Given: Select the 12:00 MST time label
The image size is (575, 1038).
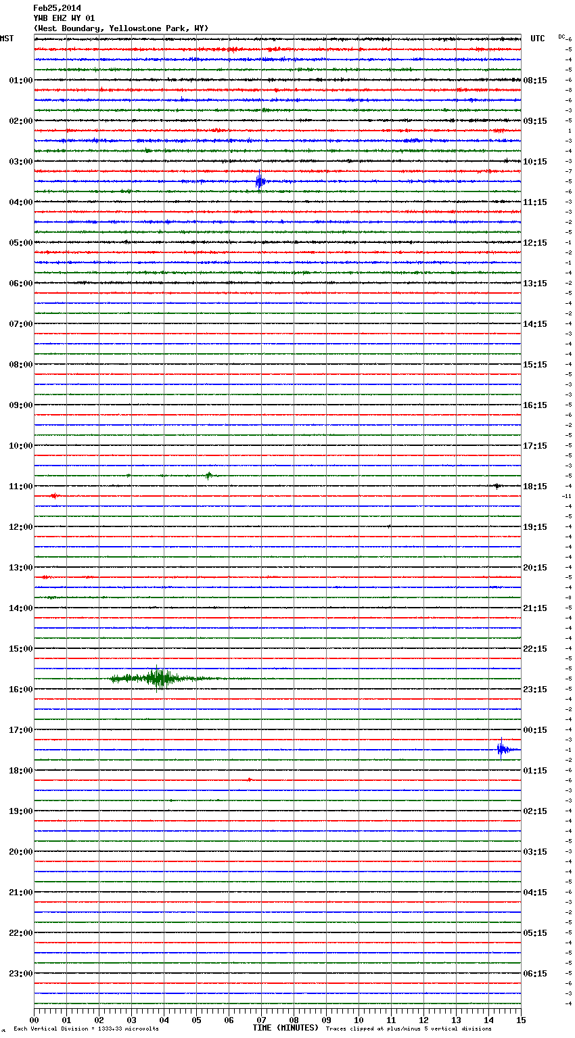Looking at the screenshot, I should [x=21, y=527].
